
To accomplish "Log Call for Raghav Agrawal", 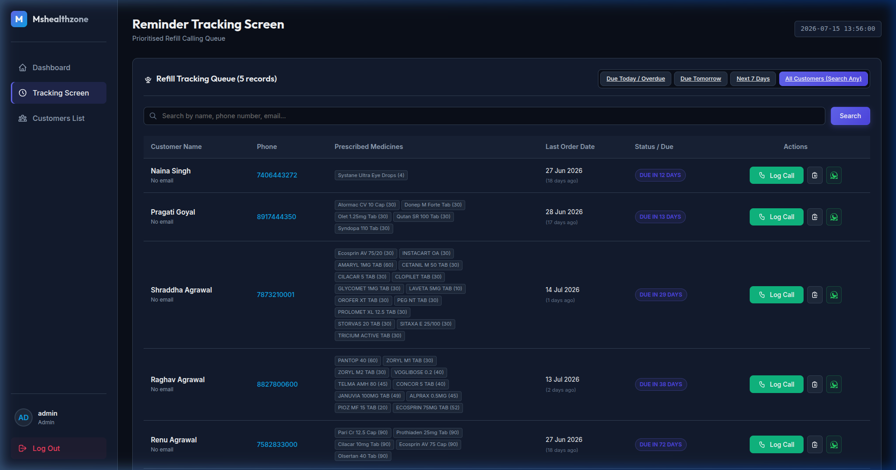I will pos(776,384).
